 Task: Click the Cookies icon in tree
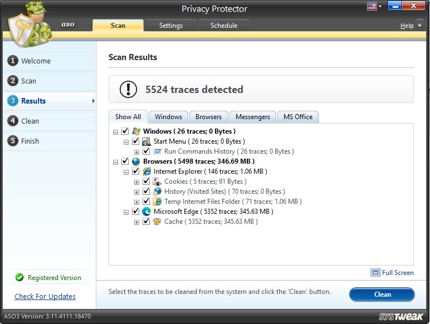(x=157, y=181)
